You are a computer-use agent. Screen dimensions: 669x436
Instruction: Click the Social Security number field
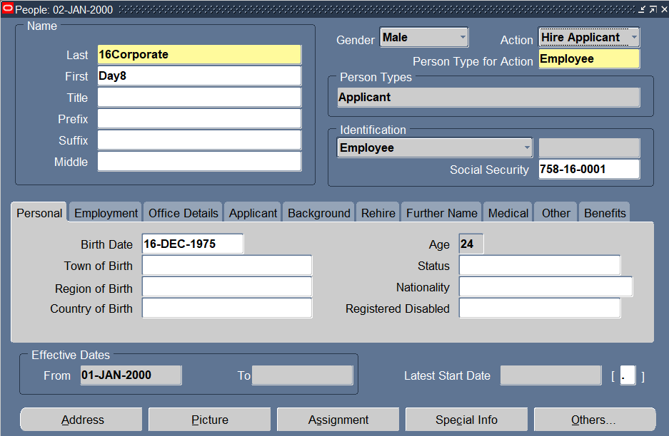tap(588, 170)
